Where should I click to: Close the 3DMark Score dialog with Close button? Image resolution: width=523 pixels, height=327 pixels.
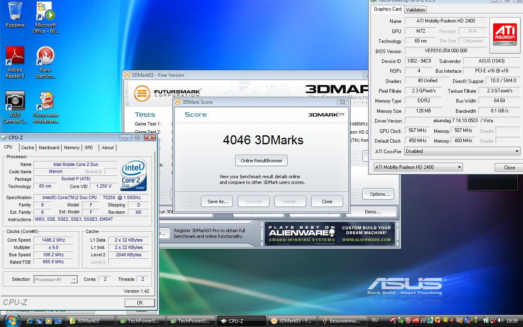[x=327, y=202]
